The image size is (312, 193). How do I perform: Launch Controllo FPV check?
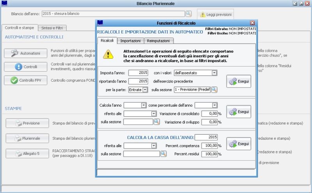pos(26,80)
